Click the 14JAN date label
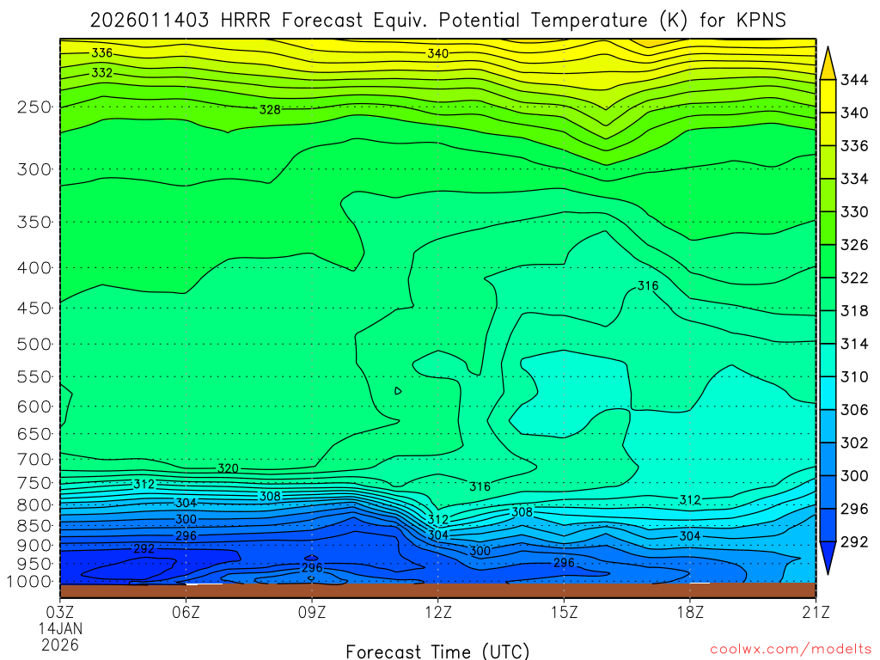The height and width of the screenshot is (660, 880). [x=60, y=628]
